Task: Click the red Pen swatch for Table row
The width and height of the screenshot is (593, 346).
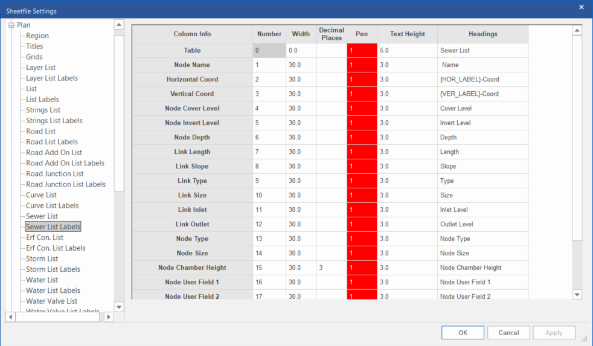Action: click(362, 51)
